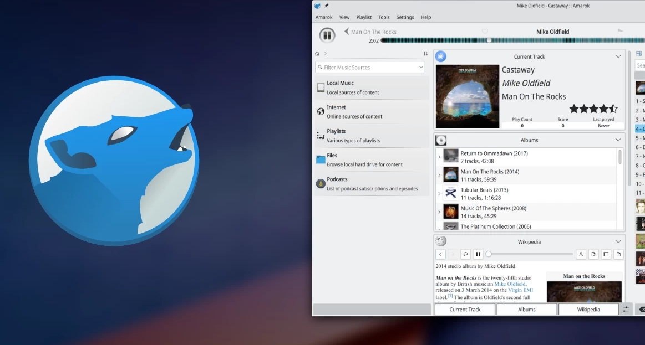Expand the Man On The Rocks (2014) album
The height and width of the screenshot is (345, 645).
point(439,176)
